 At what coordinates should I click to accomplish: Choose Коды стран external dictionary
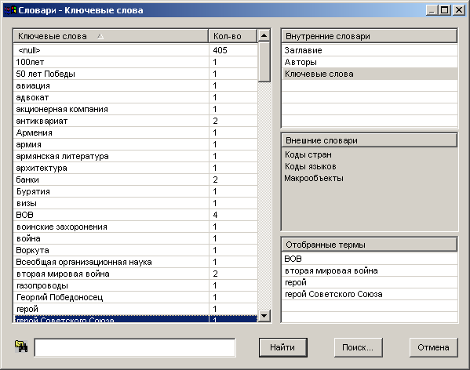pos(308,154)
